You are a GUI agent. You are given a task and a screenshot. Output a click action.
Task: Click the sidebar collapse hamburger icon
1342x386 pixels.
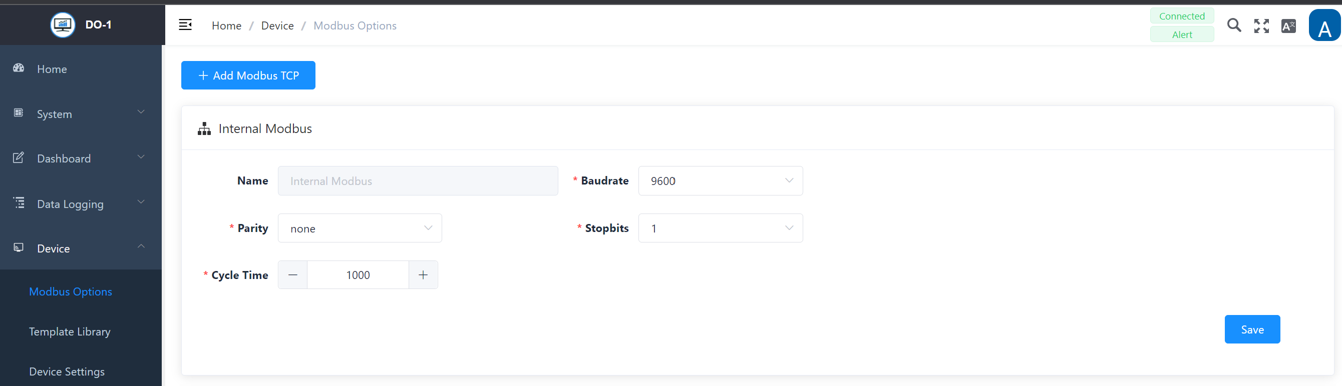coord(185,25)
